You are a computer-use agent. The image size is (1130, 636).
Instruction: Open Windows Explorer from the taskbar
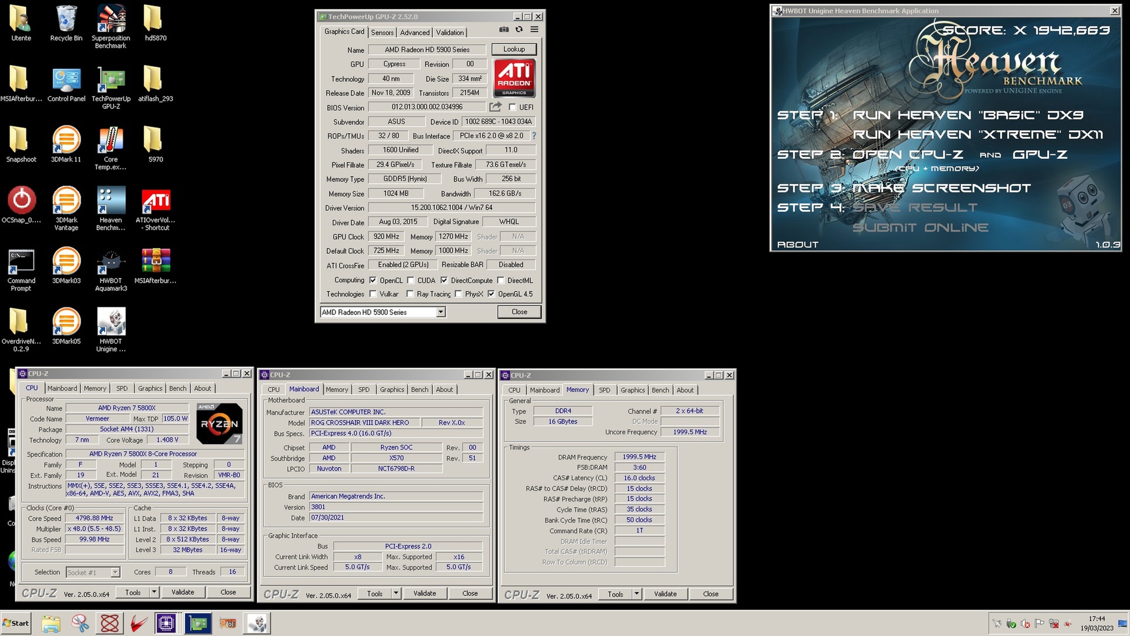(x=51, y=623)
